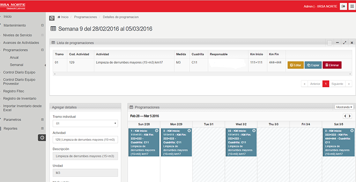Image resolution: width=356 pixels, height=182 pixels.
Task: Click the first-page « pagination button
Action: click(304, 84)
